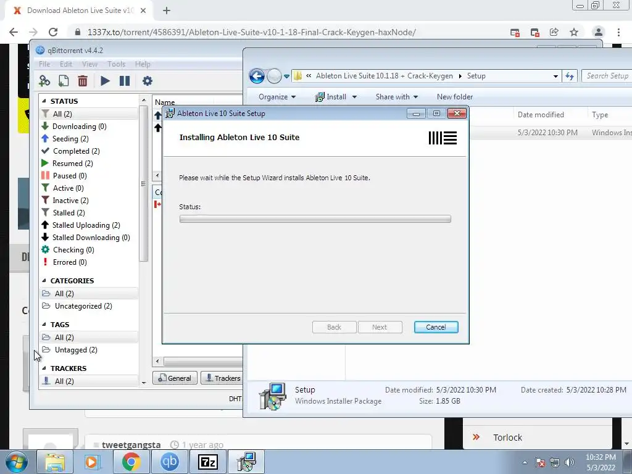
Task: Open Explorer recent locations dropdown arrow
Action: (x=286, y=76)
